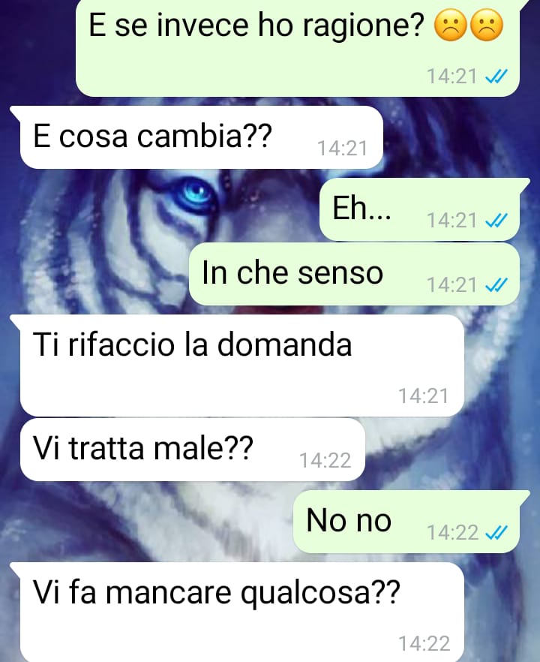Tap the double blue ticks beside 'Eh...'
Screen dimensions: 540x662
click(x=496, y=221)
